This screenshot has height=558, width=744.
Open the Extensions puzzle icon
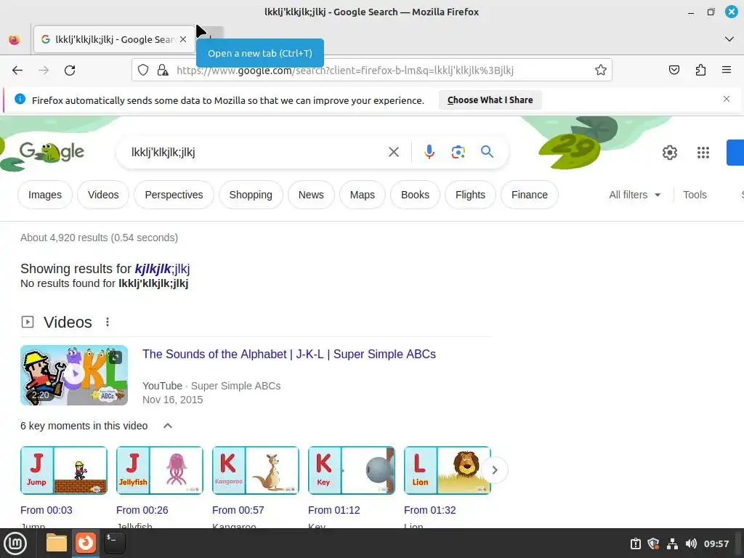(700, 70)
